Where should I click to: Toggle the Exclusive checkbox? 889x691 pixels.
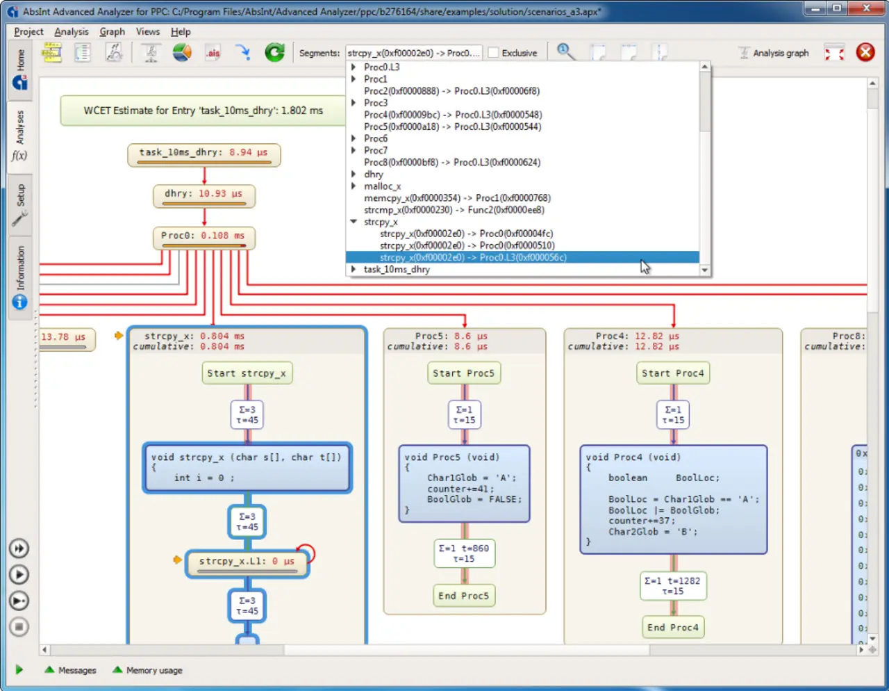tap(494, 53)
